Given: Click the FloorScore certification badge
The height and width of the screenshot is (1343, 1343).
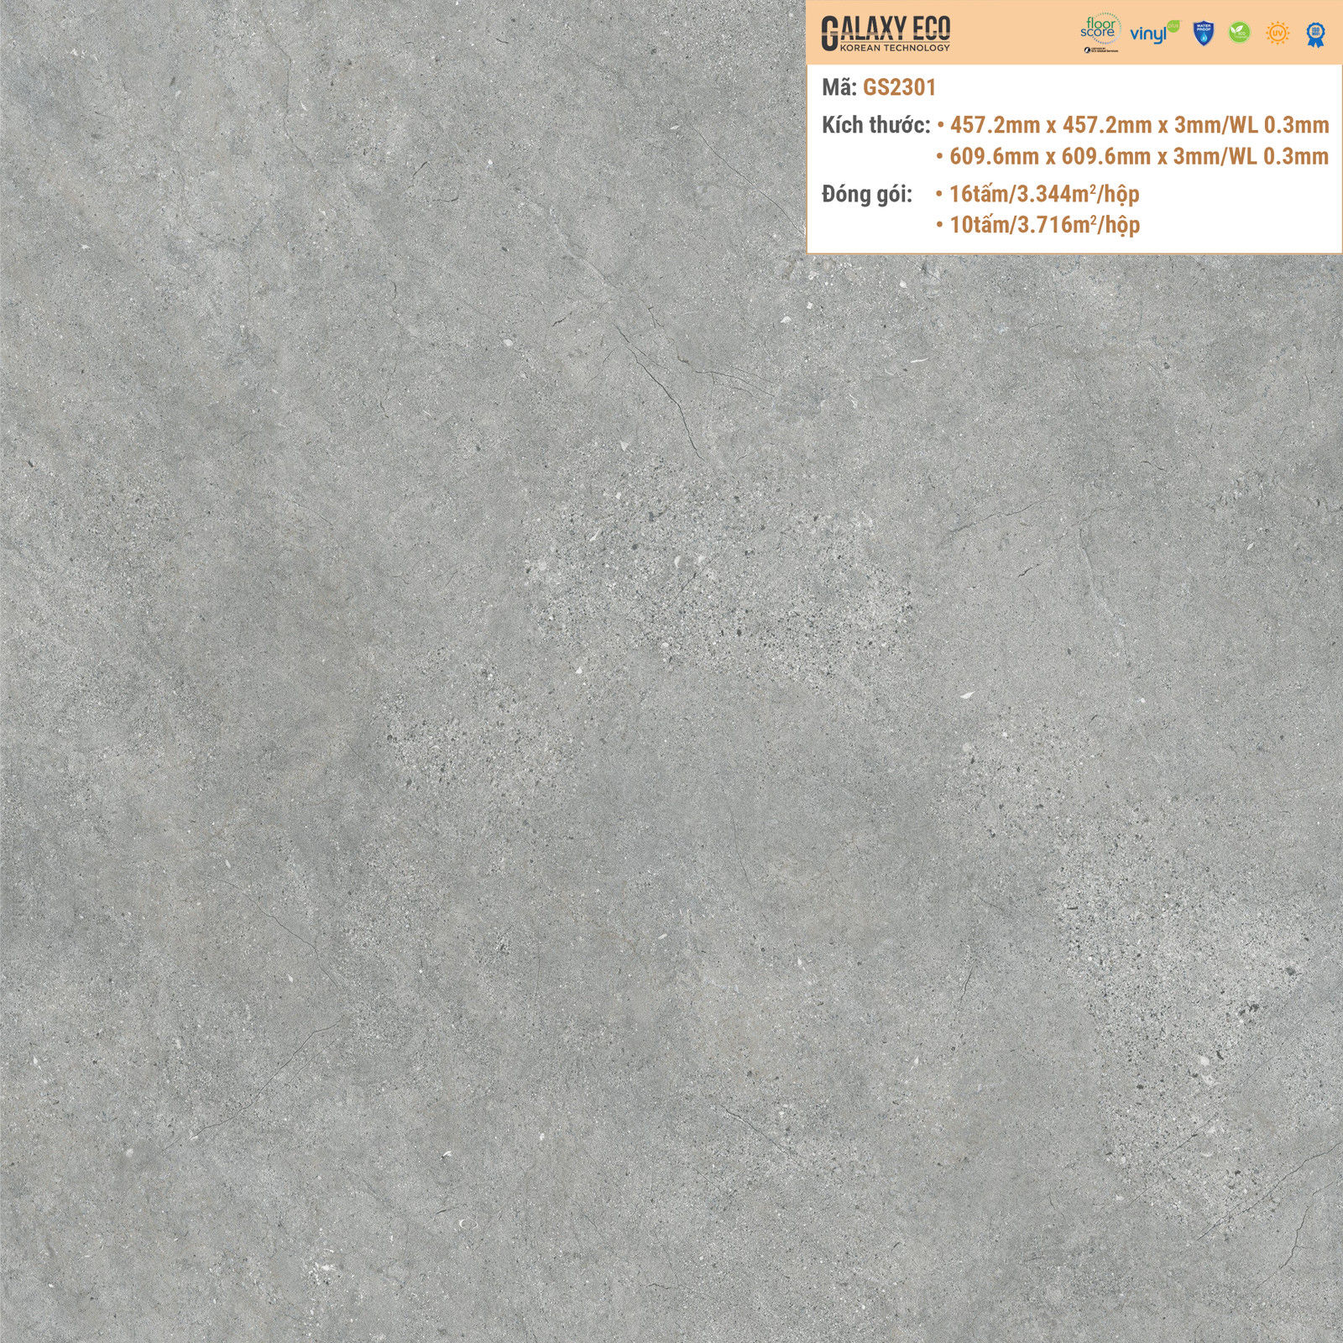Looking at the screenshot, I should 1097,29.
